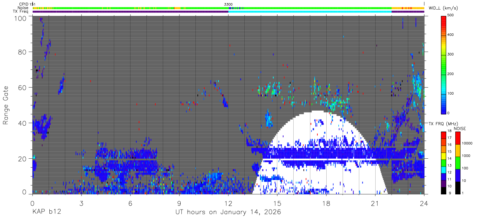This screenshot has width=477, height=220.
Task: Click the "3" tick on the UT hours axis
Action: click(81, 204)
